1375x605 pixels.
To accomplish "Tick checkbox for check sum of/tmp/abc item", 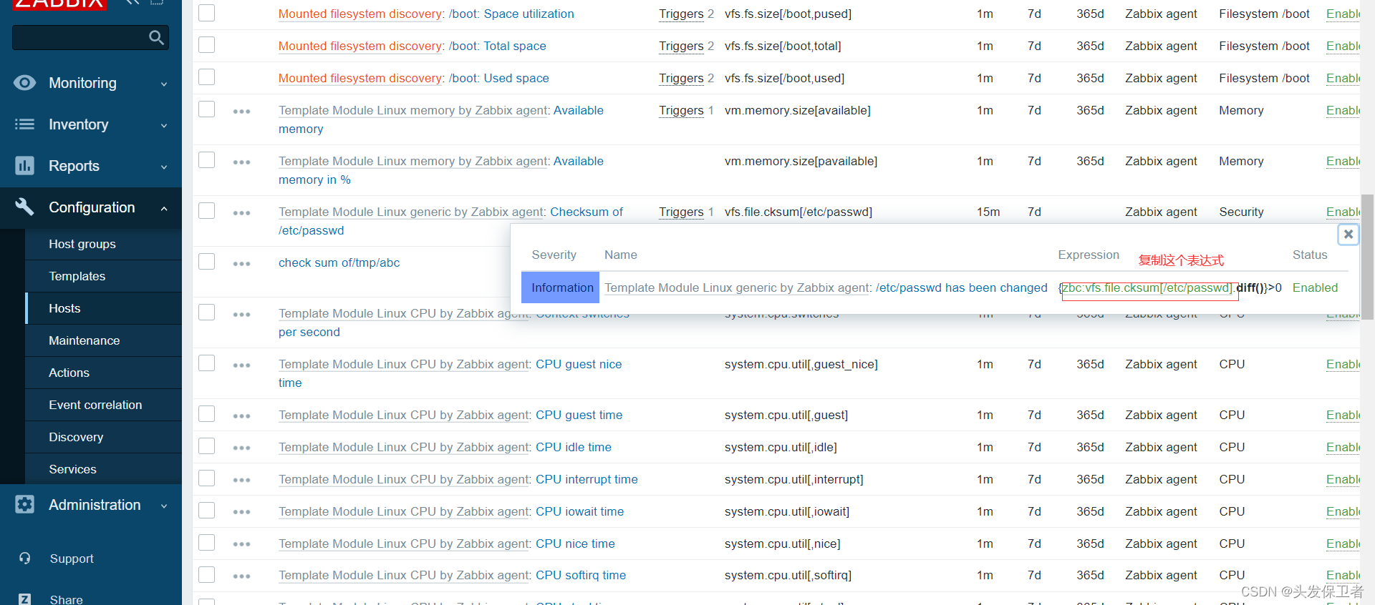I will tap(206, 262).
